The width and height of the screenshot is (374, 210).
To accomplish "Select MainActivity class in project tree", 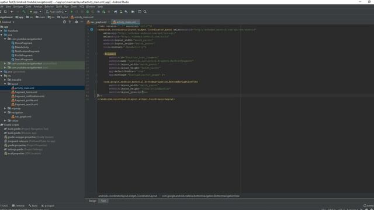I will 22,47.
